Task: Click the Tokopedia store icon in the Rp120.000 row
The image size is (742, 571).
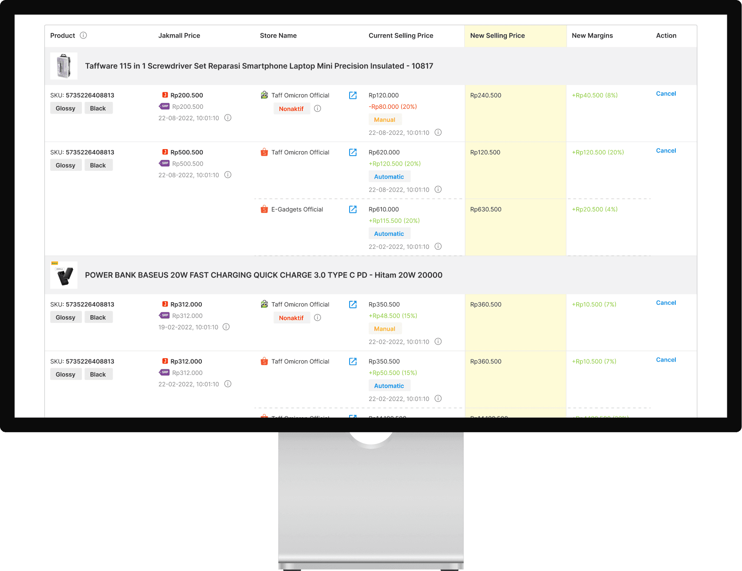Action: coord(264,95)
